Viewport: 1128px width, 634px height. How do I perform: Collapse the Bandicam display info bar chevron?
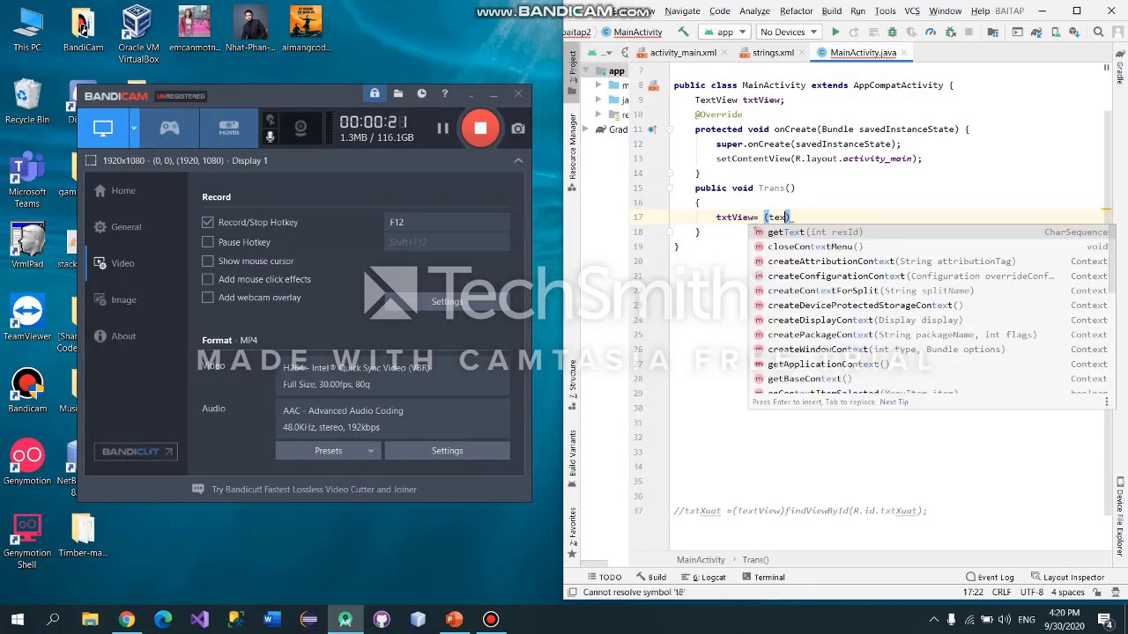518,160
